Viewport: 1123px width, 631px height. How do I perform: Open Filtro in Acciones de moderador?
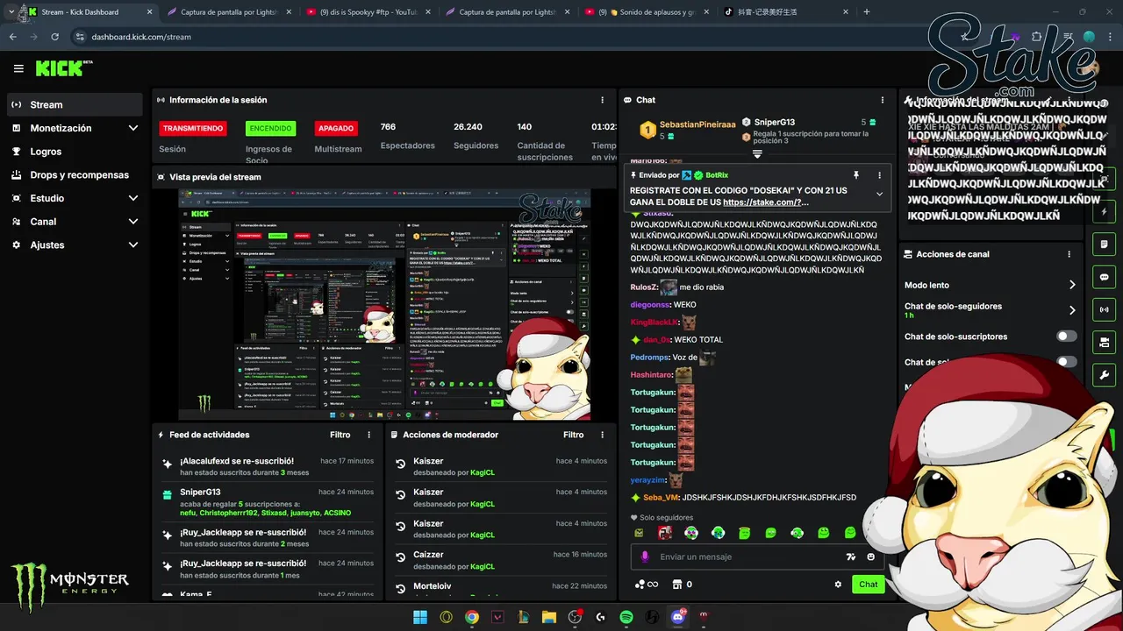pyautogui.click(x=574, y=435)
